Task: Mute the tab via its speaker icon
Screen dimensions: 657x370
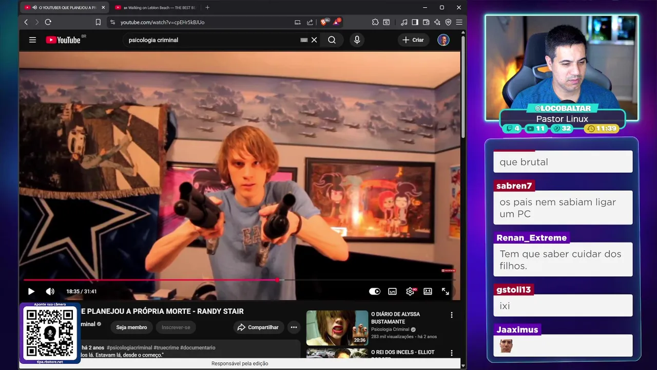Action: coord(34,7)
